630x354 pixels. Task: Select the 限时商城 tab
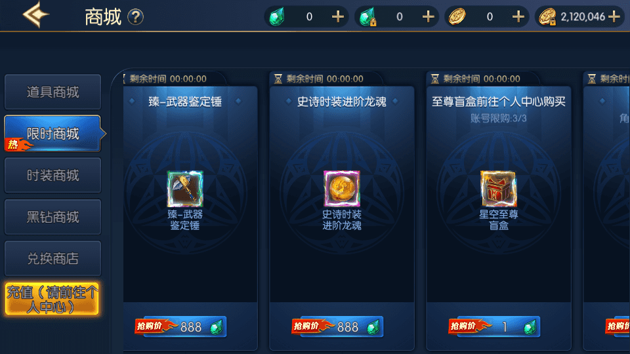click(x=52, y=134)
